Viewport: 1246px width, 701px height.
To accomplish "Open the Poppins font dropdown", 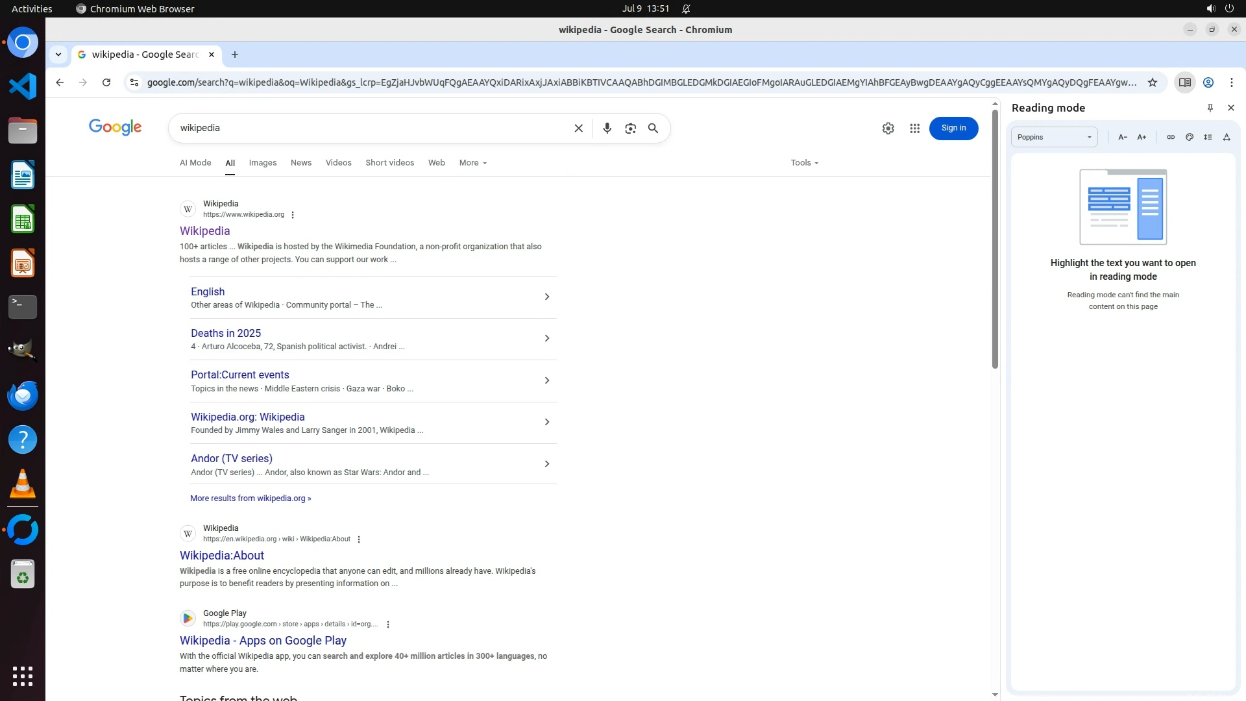I will tap(1054, 137).
